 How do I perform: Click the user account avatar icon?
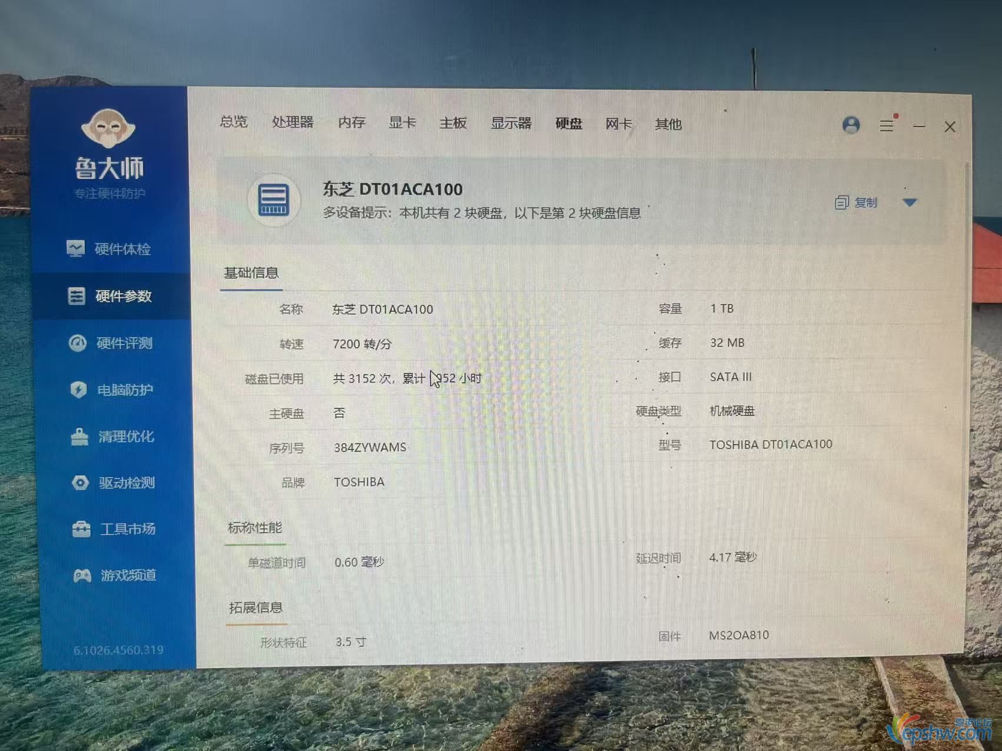[851, 125]
